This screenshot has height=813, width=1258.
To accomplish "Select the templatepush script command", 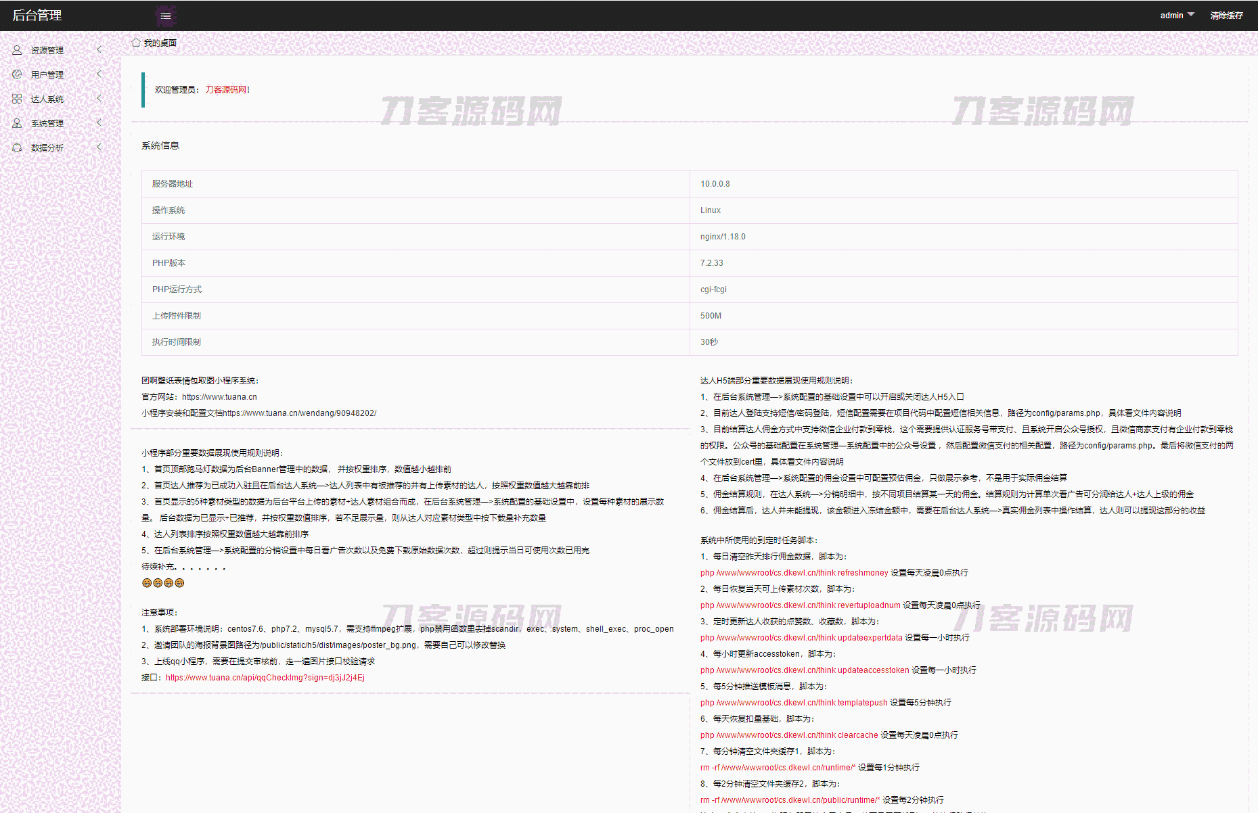I will [794, 703].
